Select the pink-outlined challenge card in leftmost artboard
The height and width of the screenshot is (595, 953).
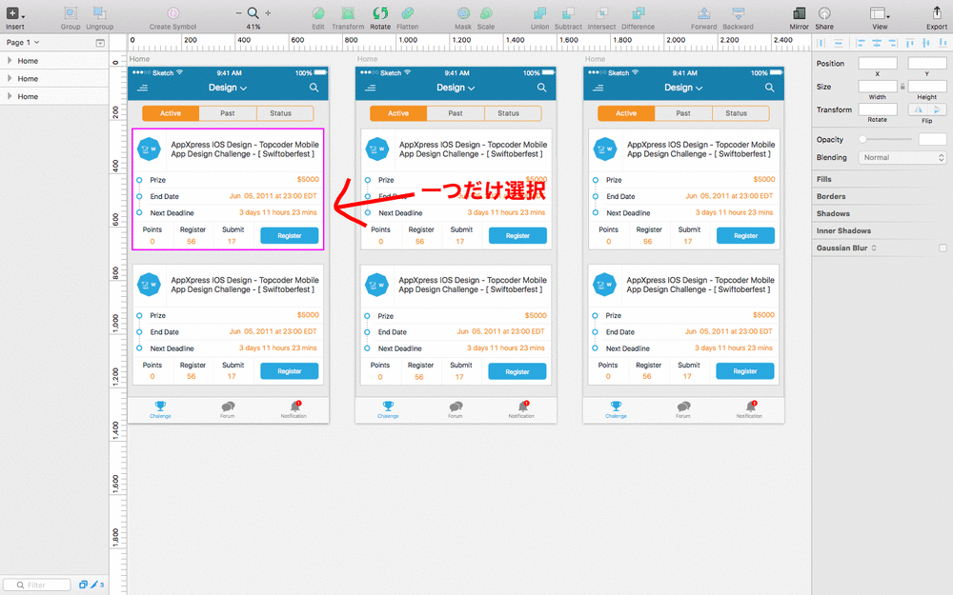pyautogui.click(x=228, y=188)
